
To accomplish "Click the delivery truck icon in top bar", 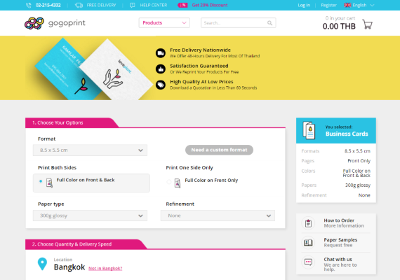I will coord(79,5).
